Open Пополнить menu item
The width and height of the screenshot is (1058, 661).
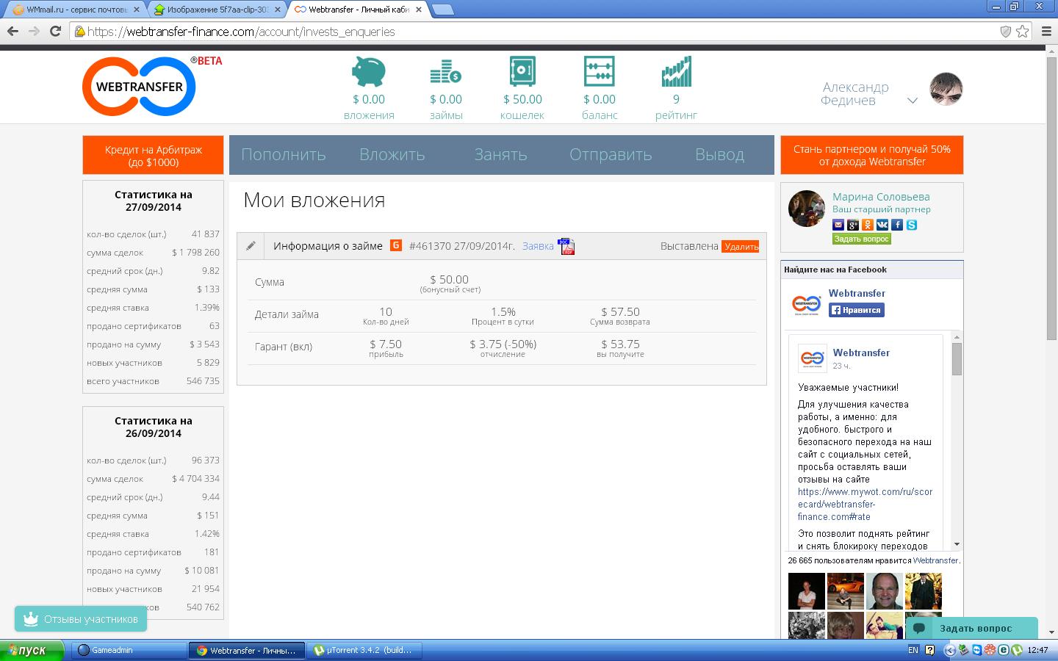point(283,154)
